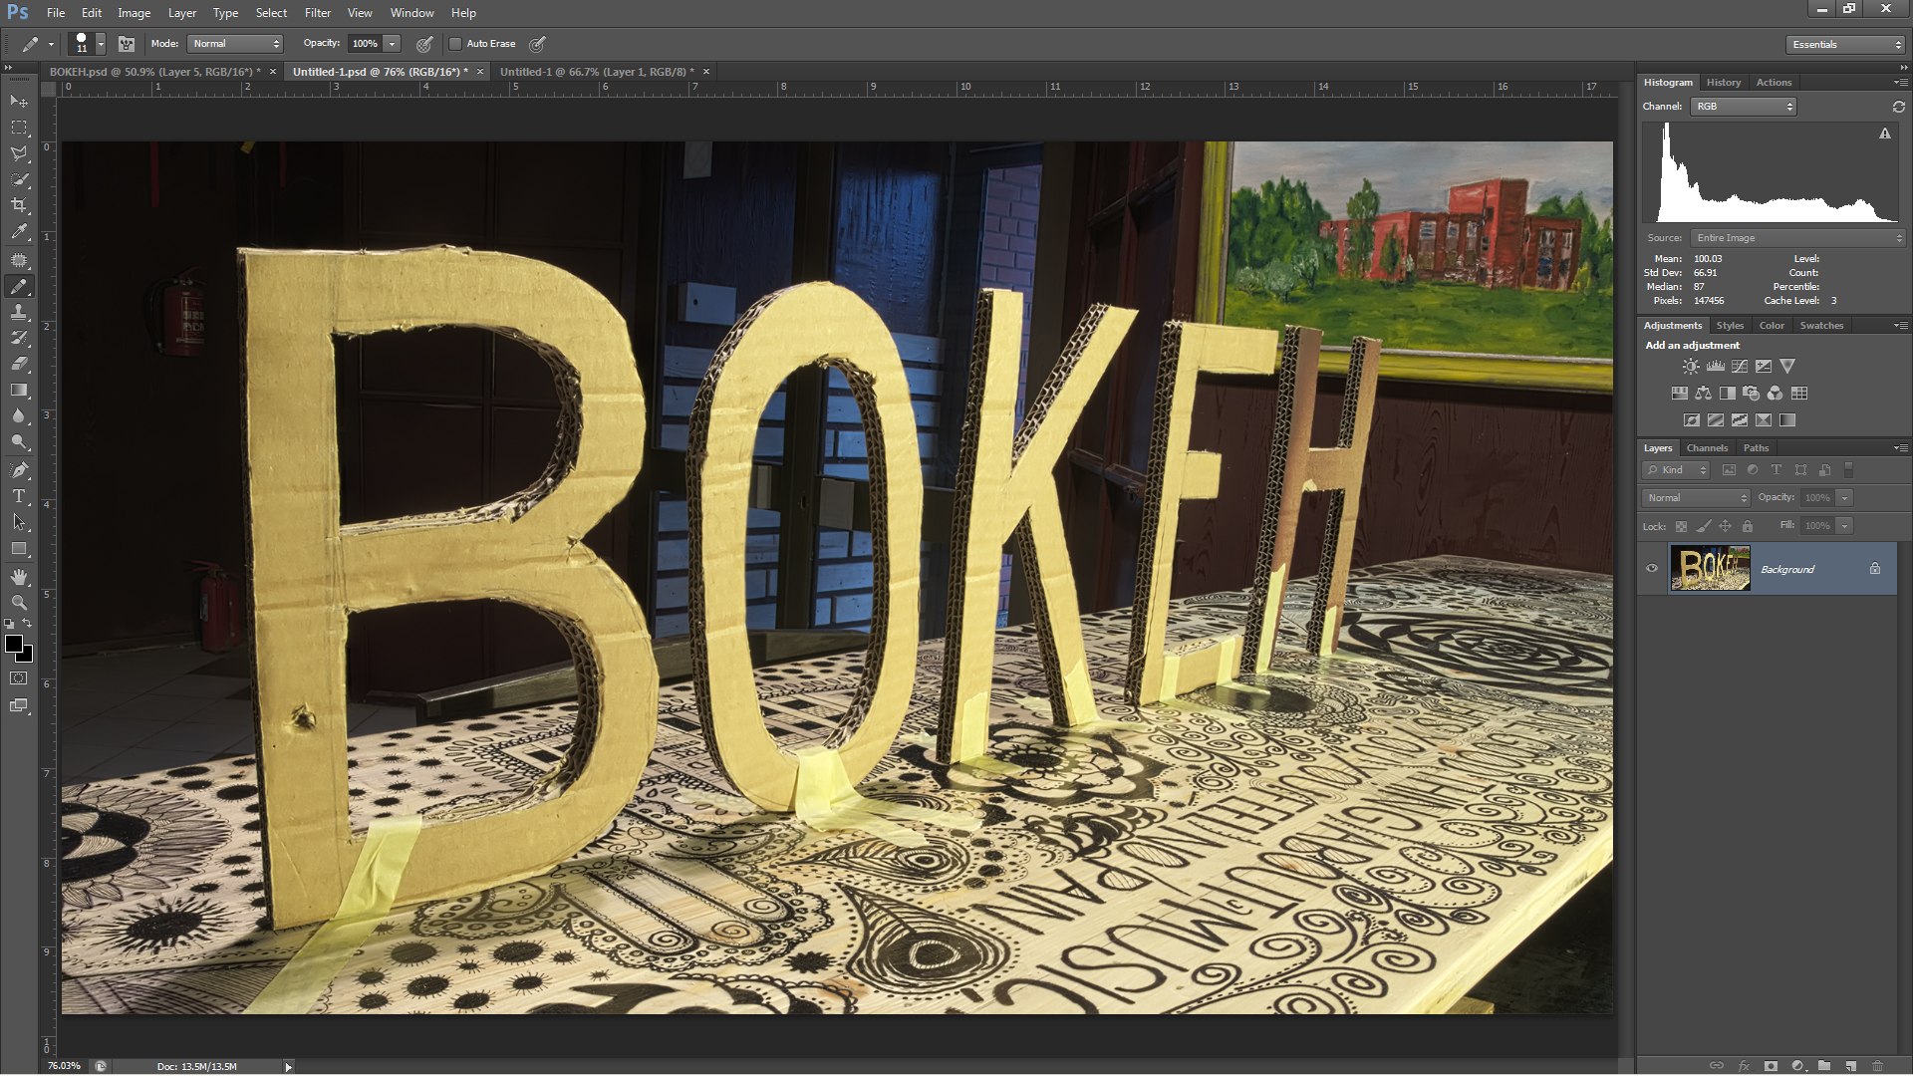
Task: Click the Background layer thumbnail
Action: click(1710, 569)
